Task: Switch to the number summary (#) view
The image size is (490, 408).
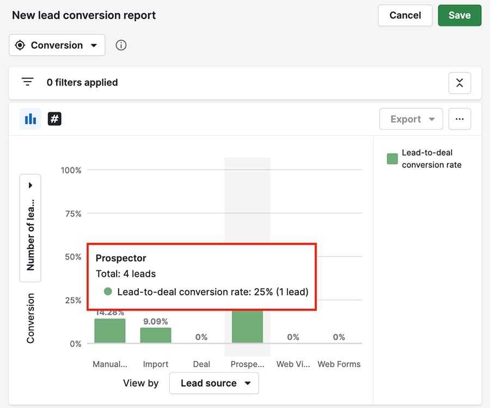Action: [54, 119]
